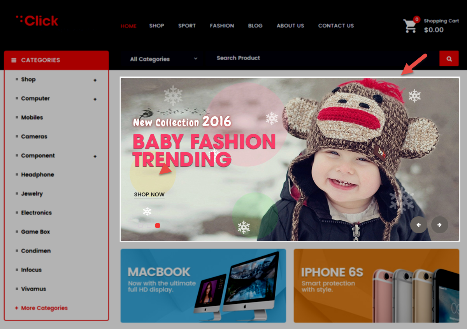Click the Shop Now link
467x329 pixels.
click(149, 195)
